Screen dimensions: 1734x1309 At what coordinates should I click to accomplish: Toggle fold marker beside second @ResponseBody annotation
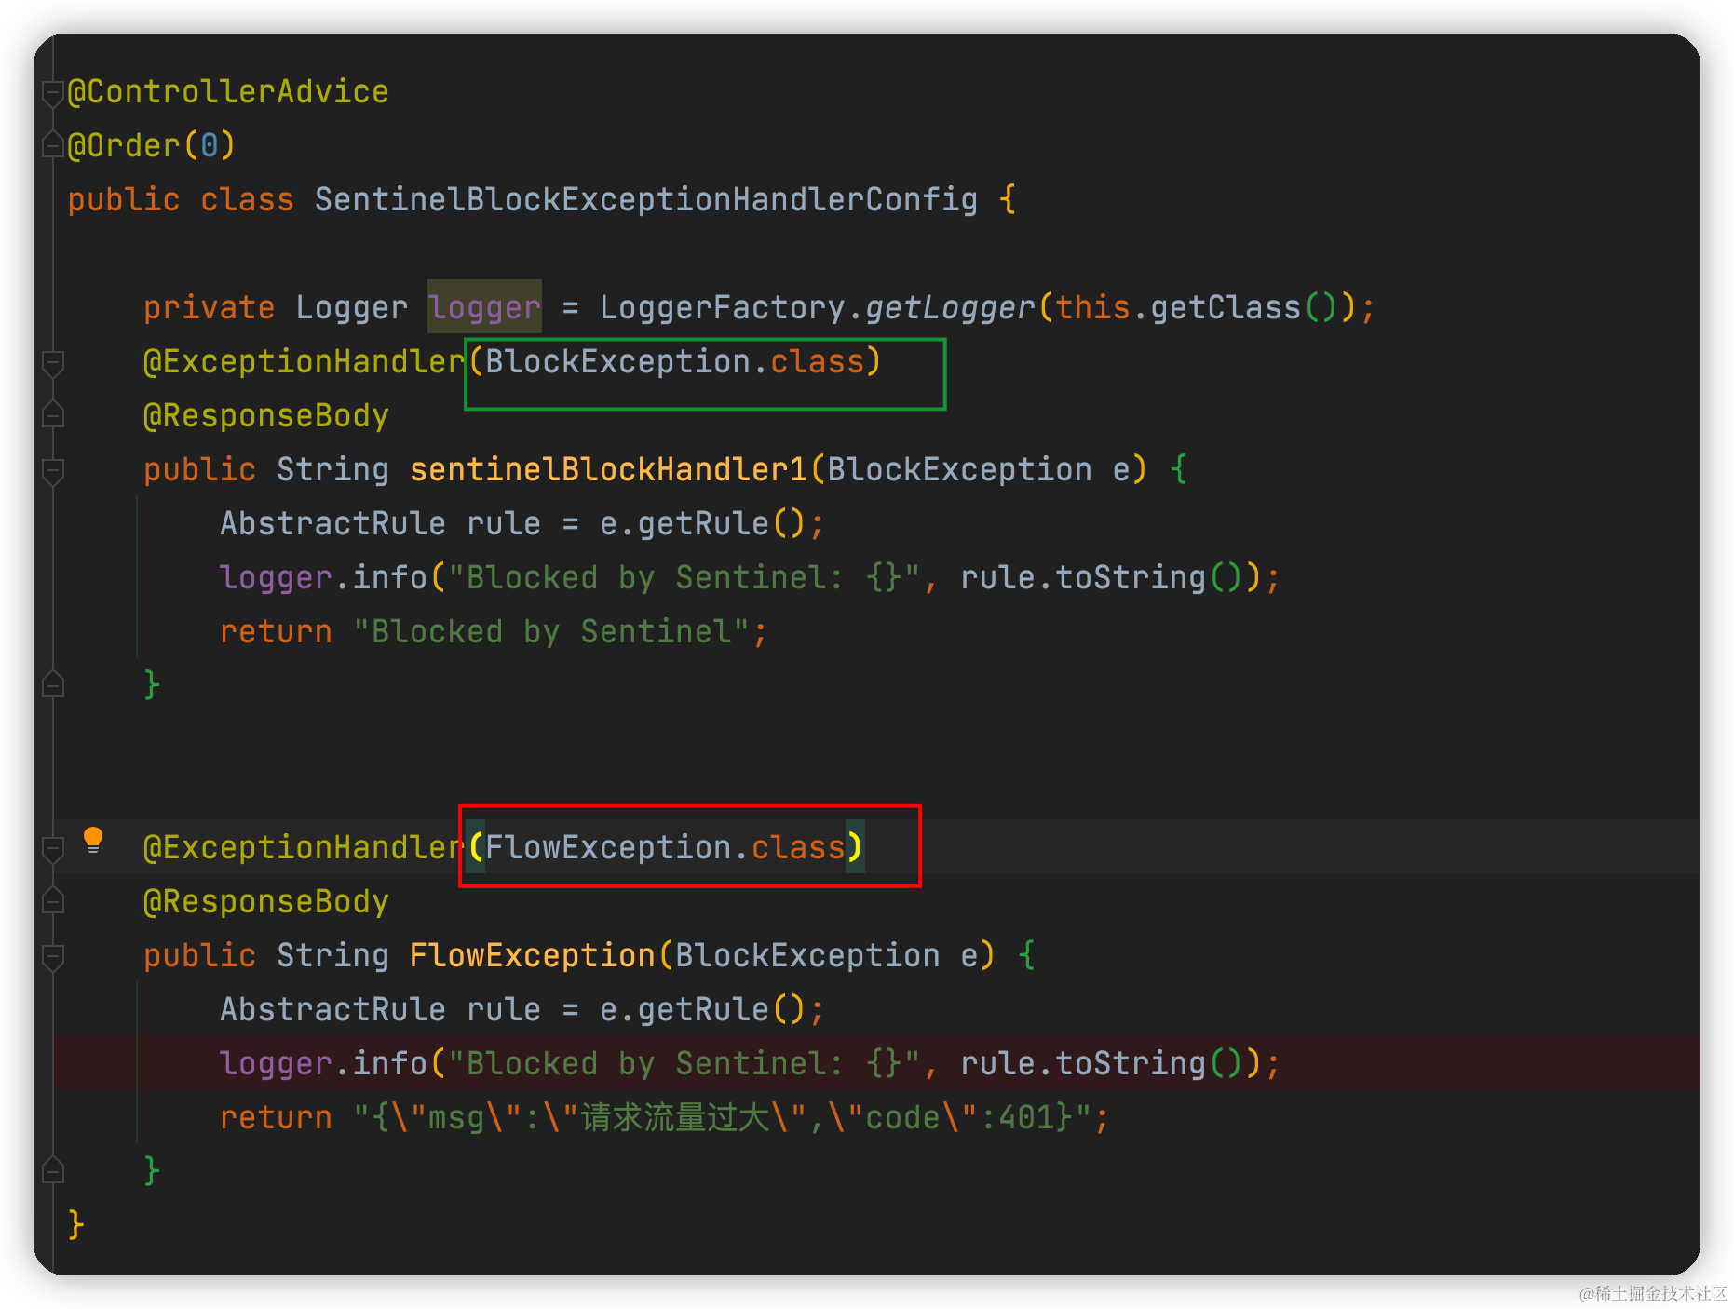(x=53, y=902)
